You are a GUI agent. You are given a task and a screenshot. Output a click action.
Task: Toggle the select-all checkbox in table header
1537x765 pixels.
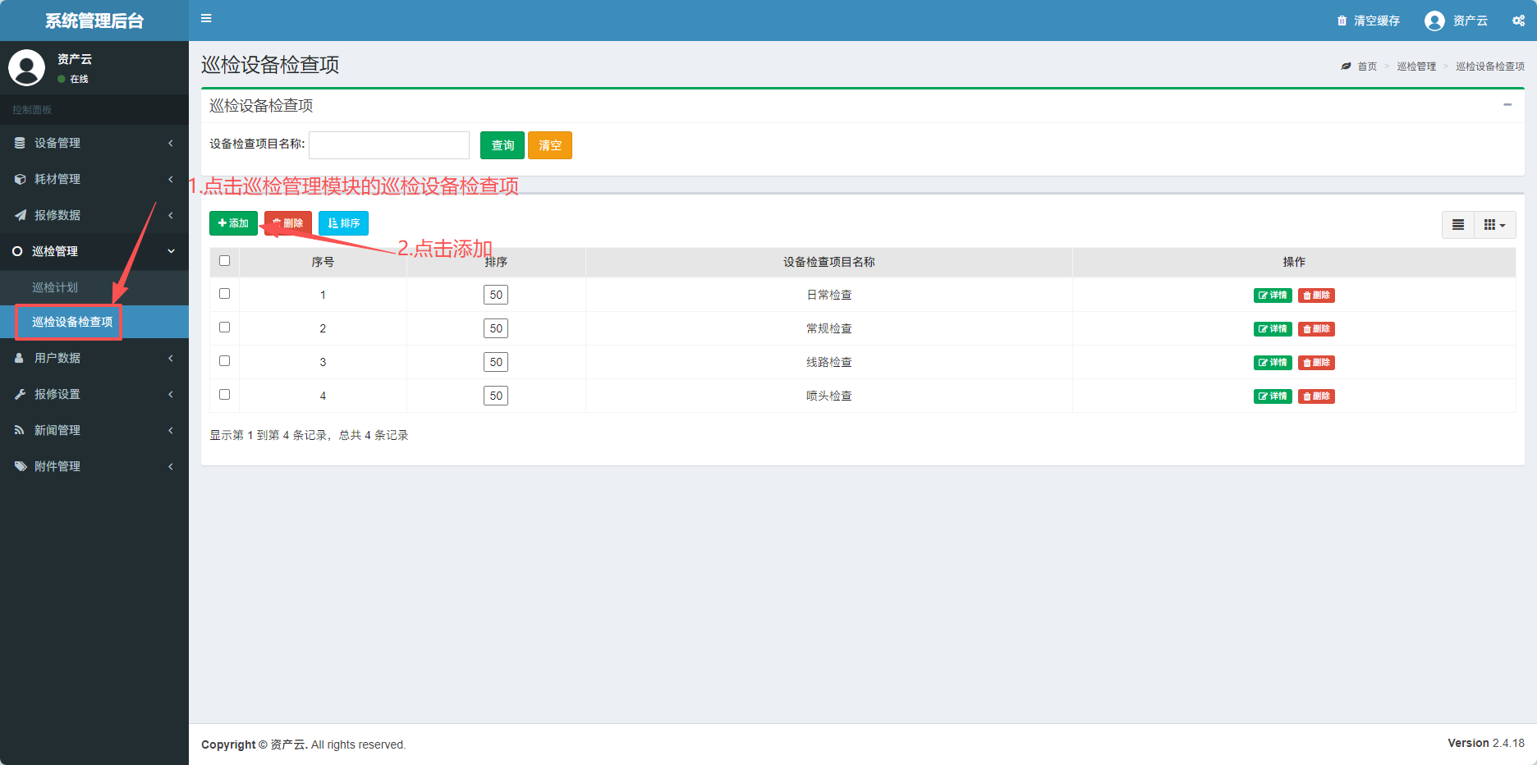[x=224, y=261]
